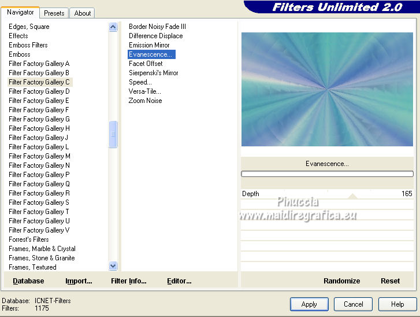The image size is (420, 317).
Task: Select Filter Factory Gallery H
Action: pos(39,128)
